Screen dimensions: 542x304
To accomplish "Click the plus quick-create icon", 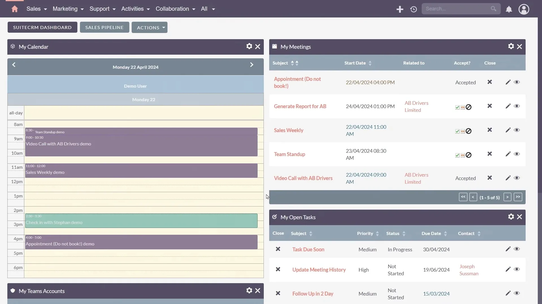I will (400, 9).
